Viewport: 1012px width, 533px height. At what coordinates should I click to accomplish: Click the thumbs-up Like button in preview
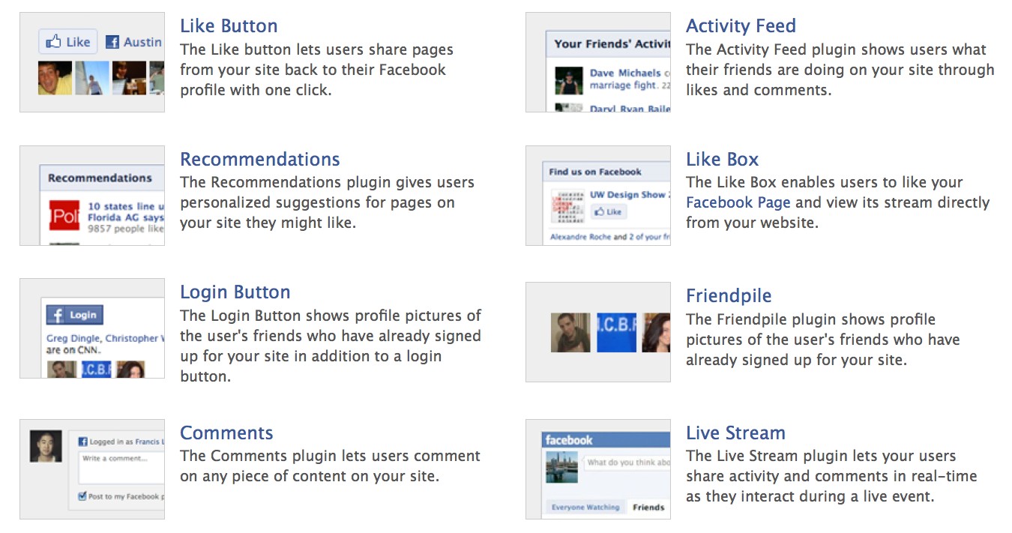pyautogui.click(x=67, y=42)
